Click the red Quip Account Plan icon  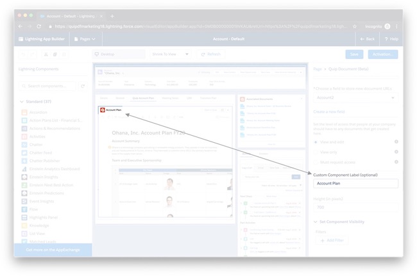[103, 110]
